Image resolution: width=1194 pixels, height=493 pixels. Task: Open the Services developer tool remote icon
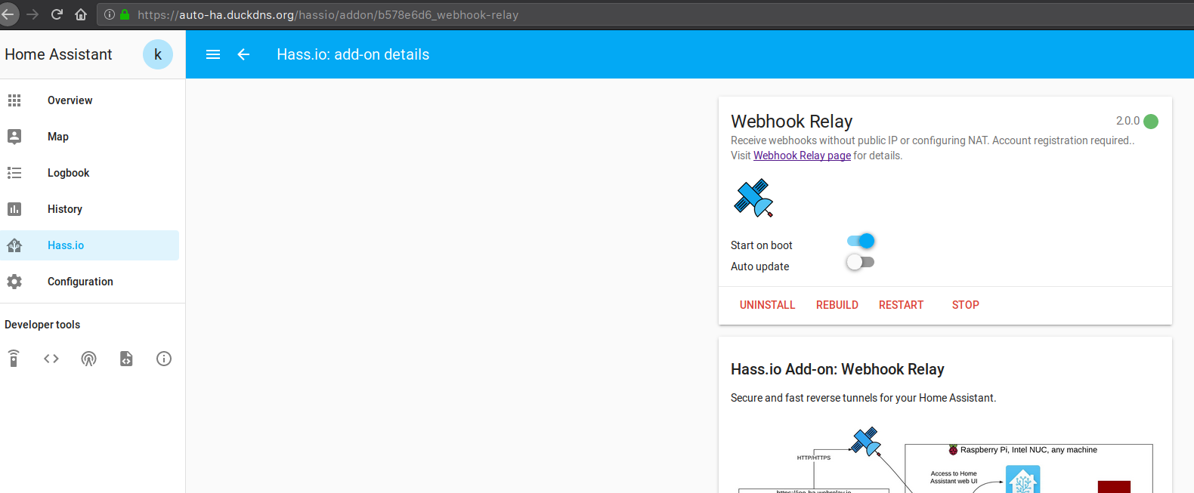[14, 359]
